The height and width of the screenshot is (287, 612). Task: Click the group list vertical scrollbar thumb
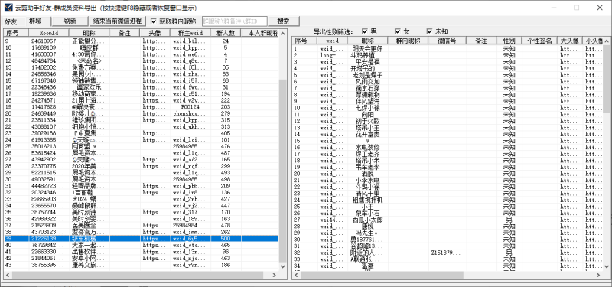tap(283, 171)
